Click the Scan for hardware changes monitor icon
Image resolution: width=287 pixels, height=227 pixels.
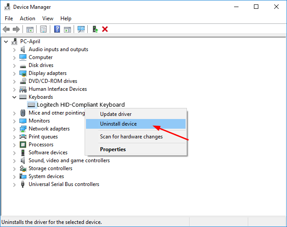(x=81, y=29)
